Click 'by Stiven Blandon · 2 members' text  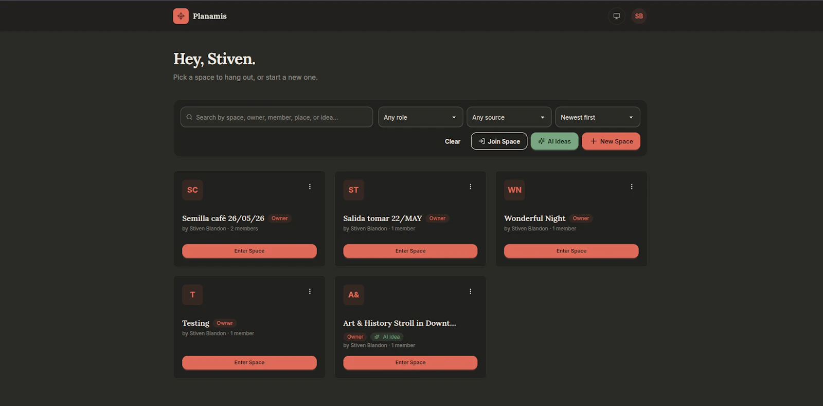[x=220, y=229]
